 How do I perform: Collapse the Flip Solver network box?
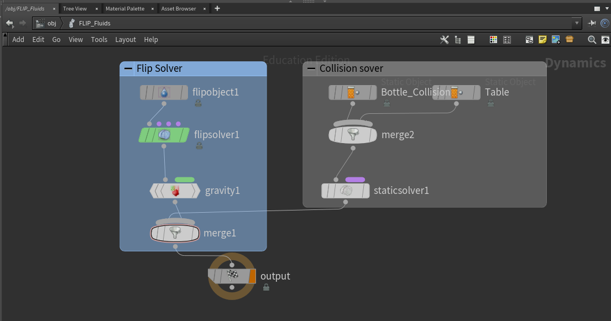(128, 69)
